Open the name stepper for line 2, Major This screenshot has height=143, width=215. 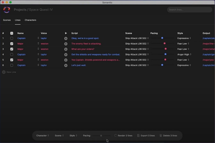(38, 43)
